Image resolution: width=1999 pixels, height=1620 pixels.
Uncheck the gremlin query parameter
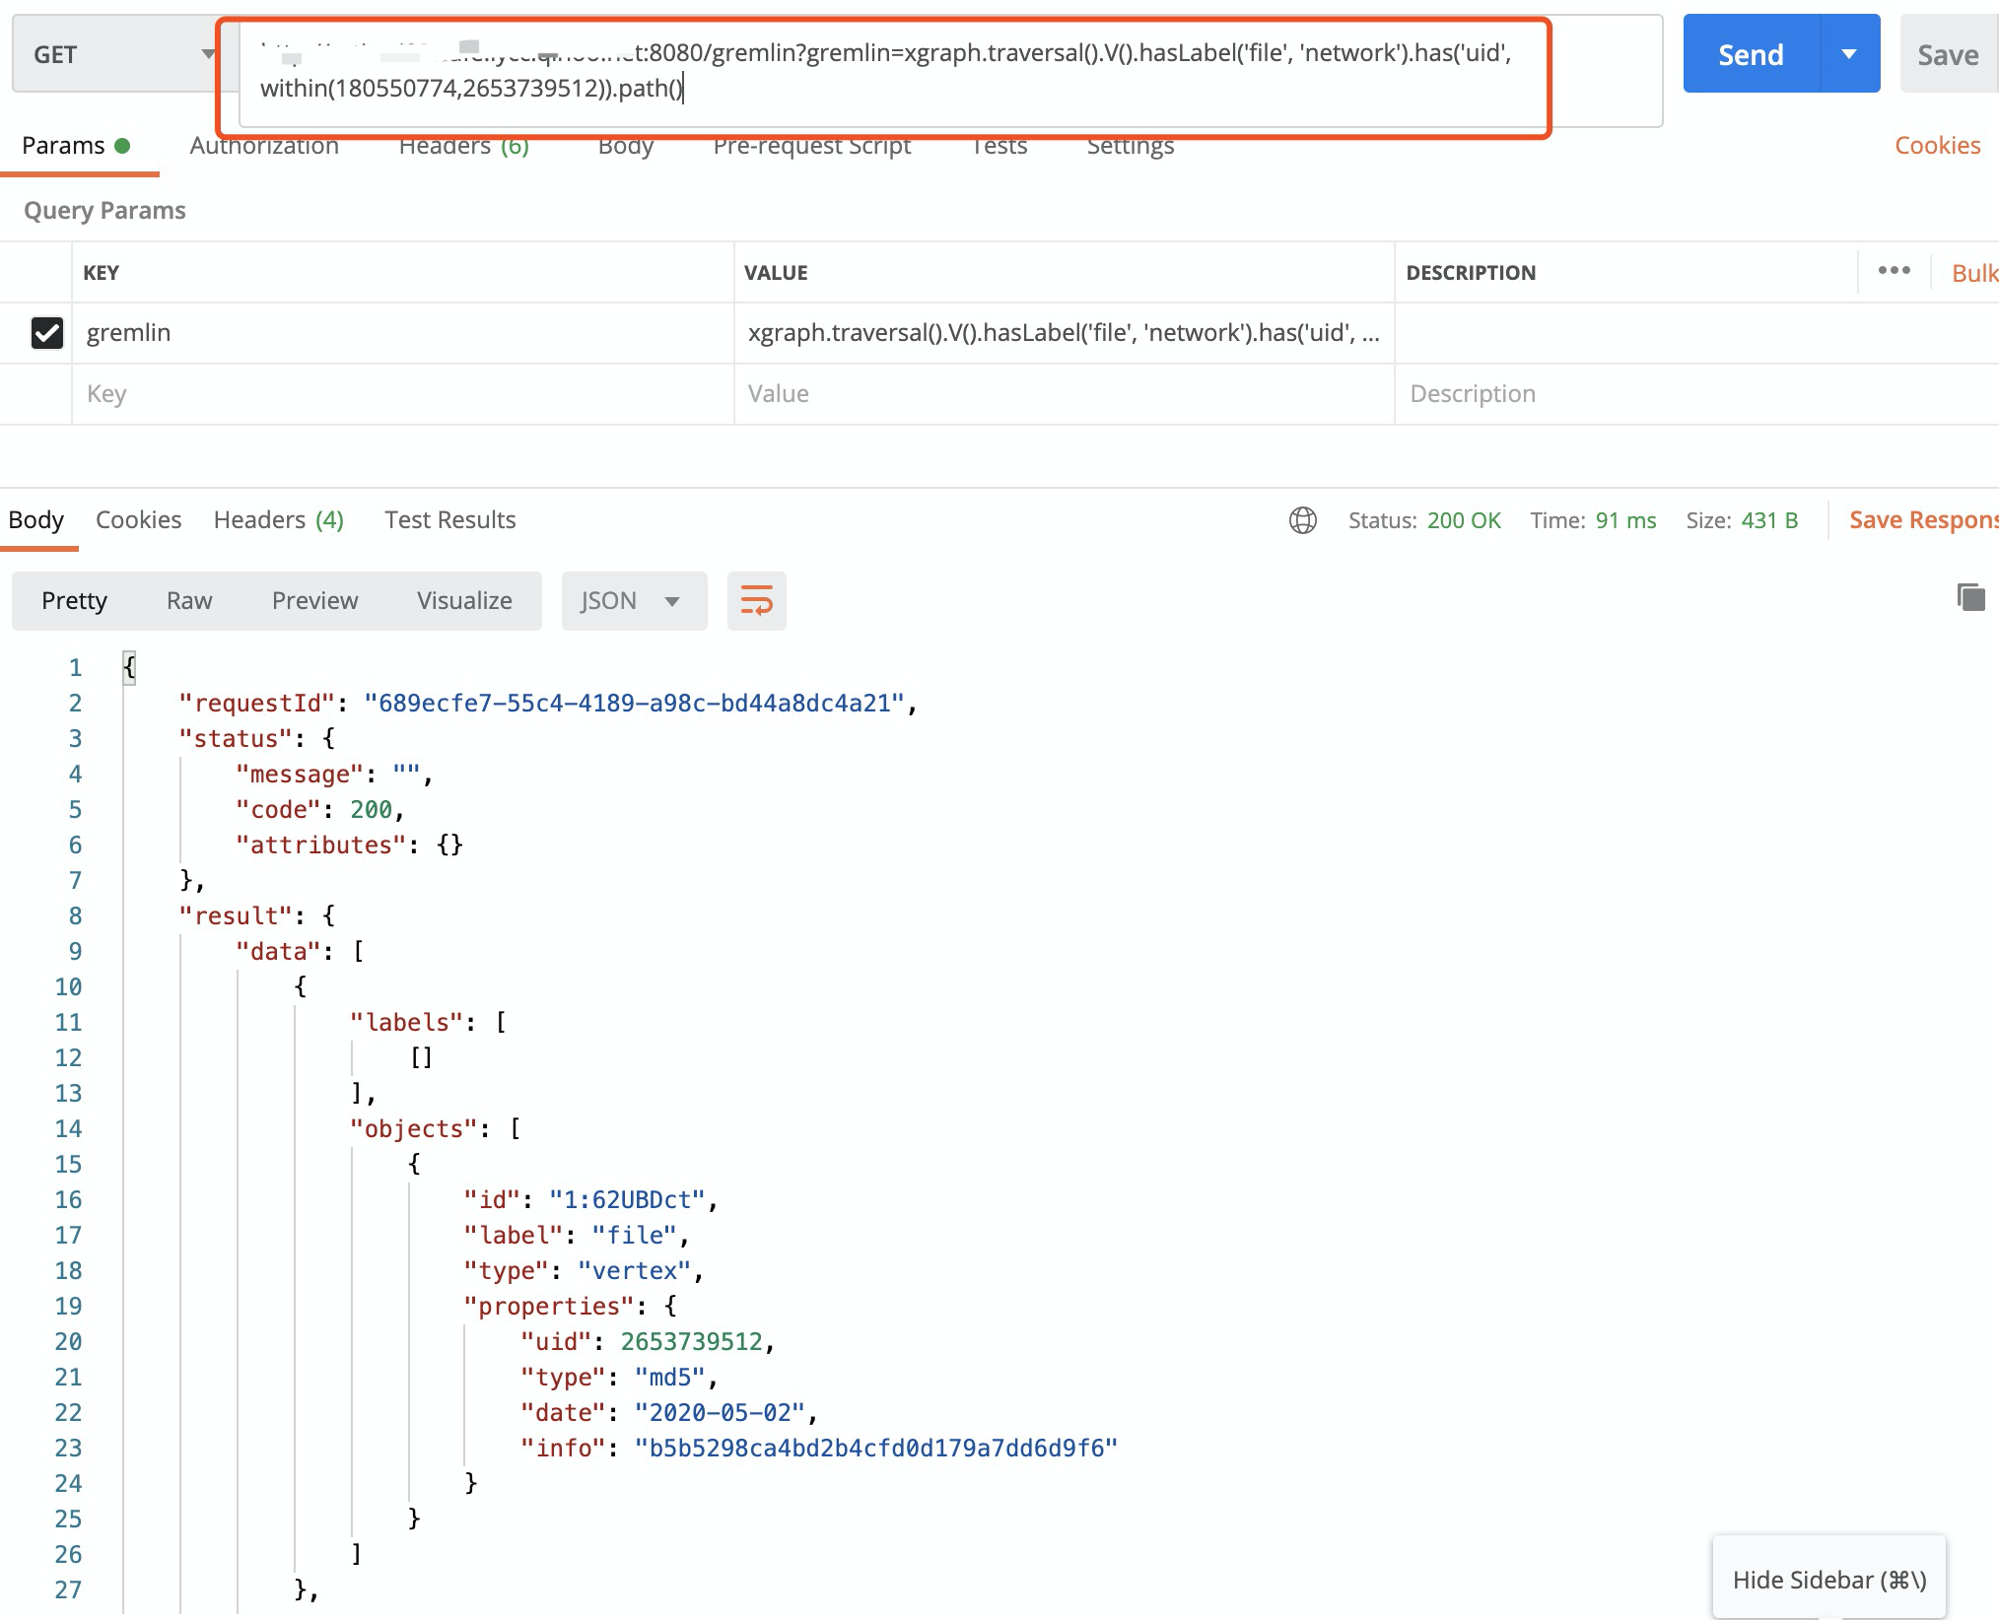tap(45, 333)
